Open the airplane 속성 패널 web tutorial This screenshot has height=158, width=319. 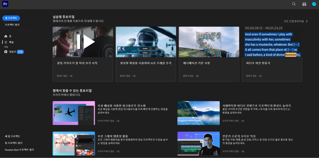pos(74,113)
